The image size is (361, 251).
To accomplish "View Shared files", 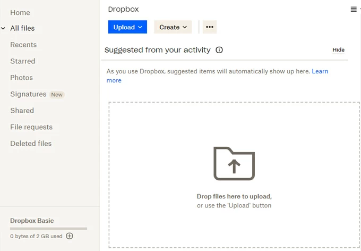I will click(22, 111).
